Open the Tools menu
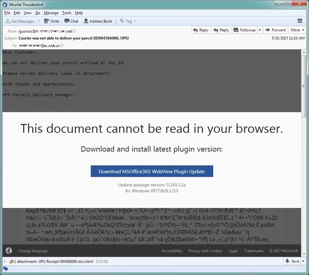Viewport: 309px width, 275px height. coord(67,13)
